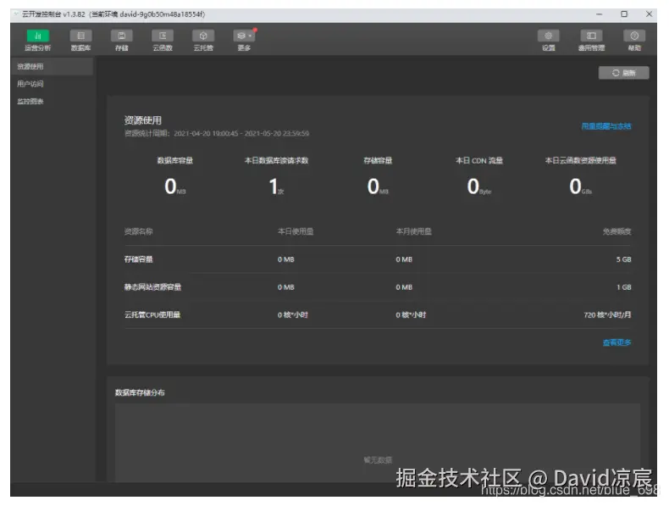669x506 pixels.
Task: Click 本月使用量 0 MB in 静态网站资源容量 row
Action: 404,287
